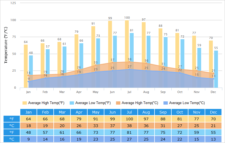
Task: Select the Sep header cell in the table
Action: point(163,112)
